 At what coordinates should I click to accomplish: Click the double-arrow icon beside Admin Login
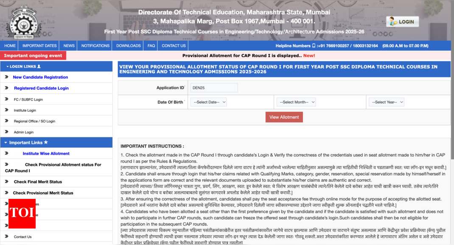[7, 132]
